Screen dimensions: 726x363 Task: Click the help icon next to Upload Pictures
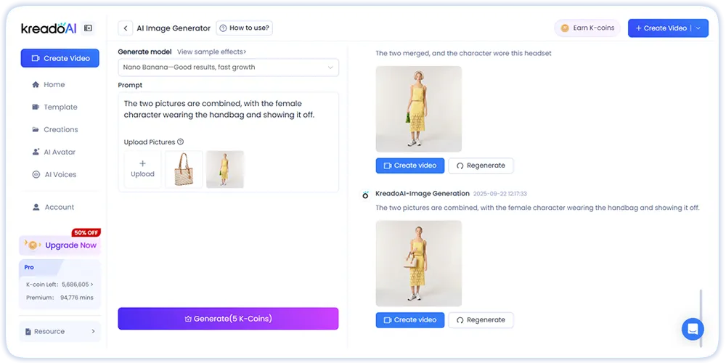point(181,142)
